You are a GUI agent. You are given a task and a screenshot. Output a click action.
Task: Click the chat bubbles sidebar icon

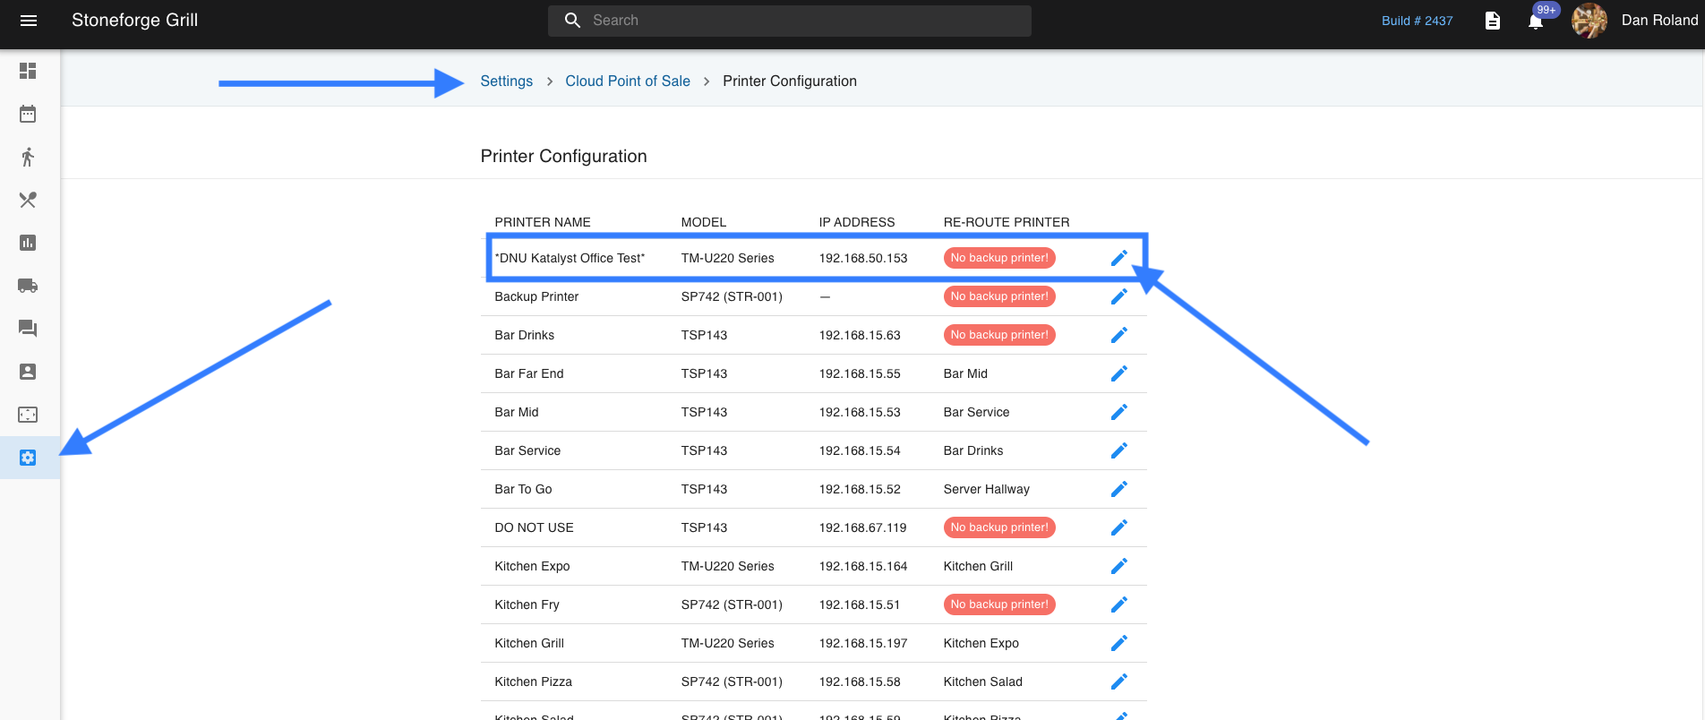pyautogui.click(x=28, y=329)
